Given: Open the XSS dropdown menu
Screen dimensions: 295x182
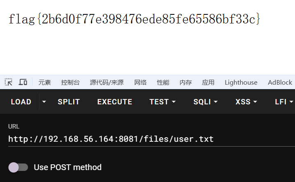Looking at the screenshot, I should [x=247, y=102].
